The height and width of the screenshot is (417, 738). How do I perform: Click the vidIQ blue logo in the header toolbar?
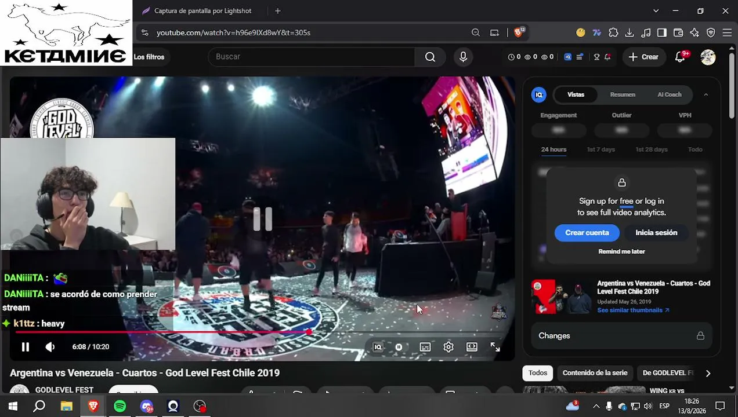(567, 57)
